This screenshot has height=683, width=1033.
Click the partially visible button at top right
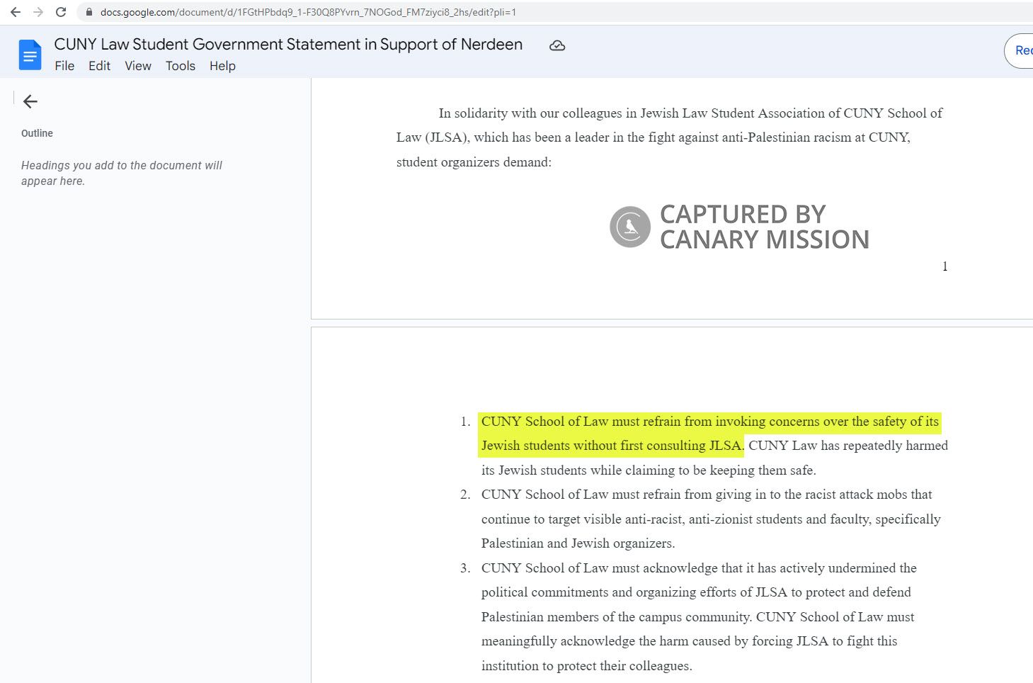(1020, 50)
